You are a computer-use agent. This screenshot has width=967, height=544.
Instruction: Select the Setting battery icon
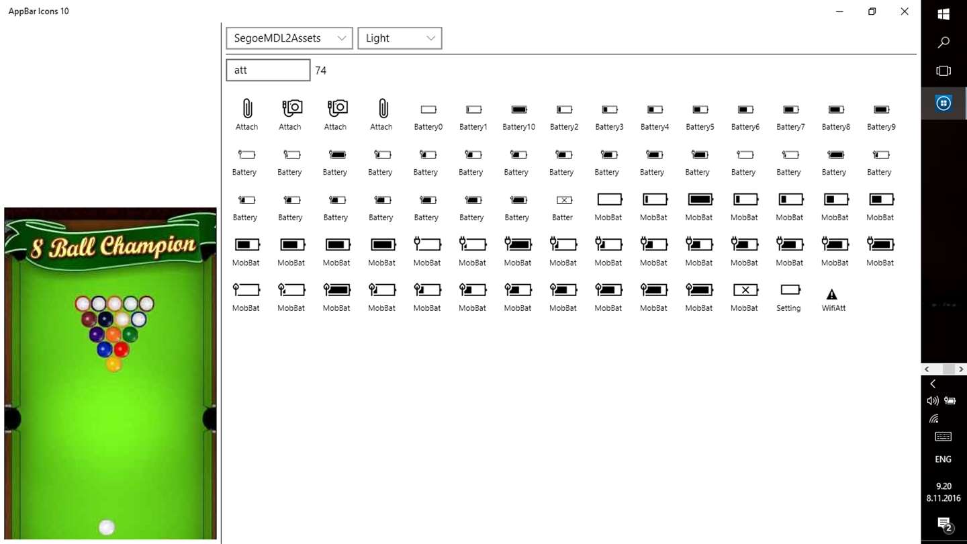pos(790,289)
